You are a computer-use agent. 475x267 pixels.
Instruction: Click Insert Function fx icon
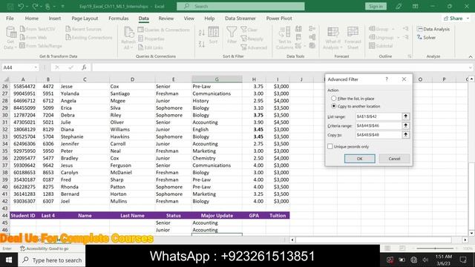pos(84,67)
